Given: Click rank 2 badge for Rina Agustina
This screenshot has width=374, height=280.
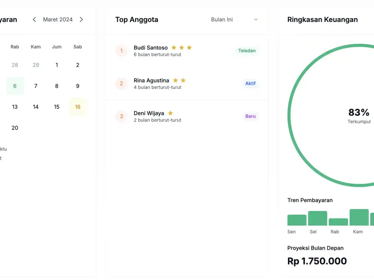Looking at the screenshot, I should tap(122, 84).
